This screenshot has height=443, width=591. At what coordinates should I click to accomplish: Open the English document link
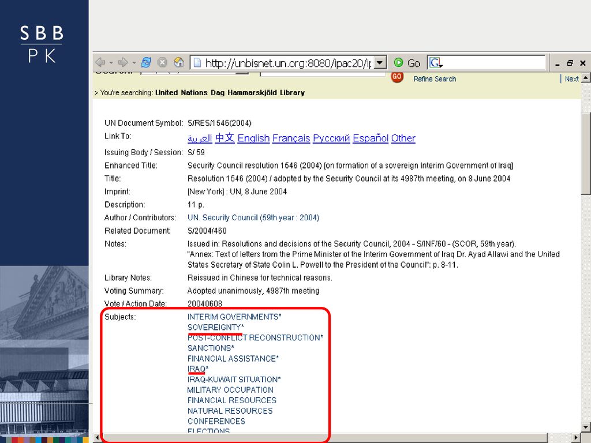tap(254, 138)
